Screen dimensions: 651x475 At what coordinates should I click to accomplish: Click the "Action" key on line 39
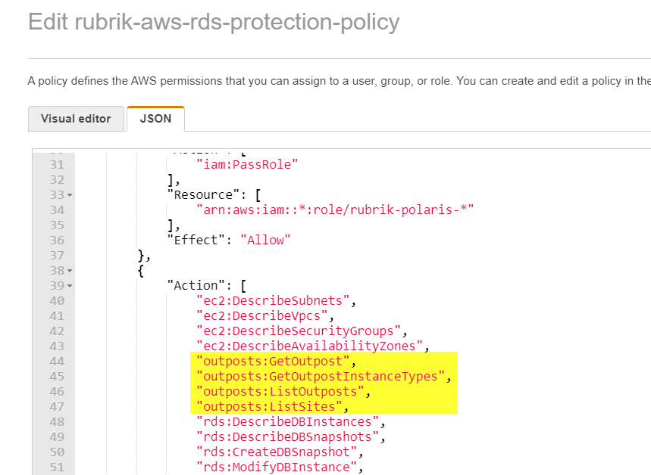pyautogui.click(x=196, y=286)
